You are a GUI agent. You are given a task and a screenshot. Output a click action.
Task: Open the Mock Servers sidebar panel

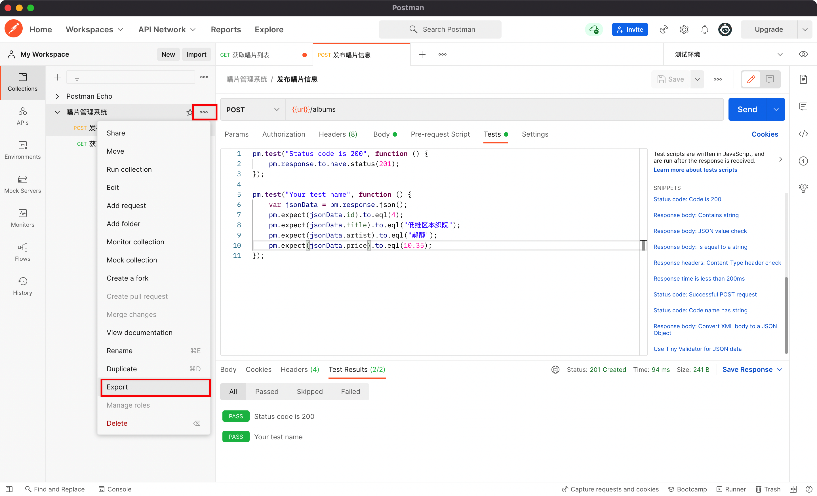22,184
